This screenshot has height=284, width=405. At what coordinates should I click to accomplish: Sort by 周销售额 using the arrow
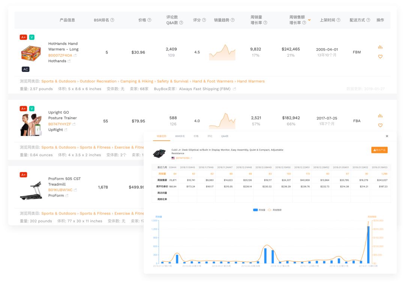pos(309,20)
